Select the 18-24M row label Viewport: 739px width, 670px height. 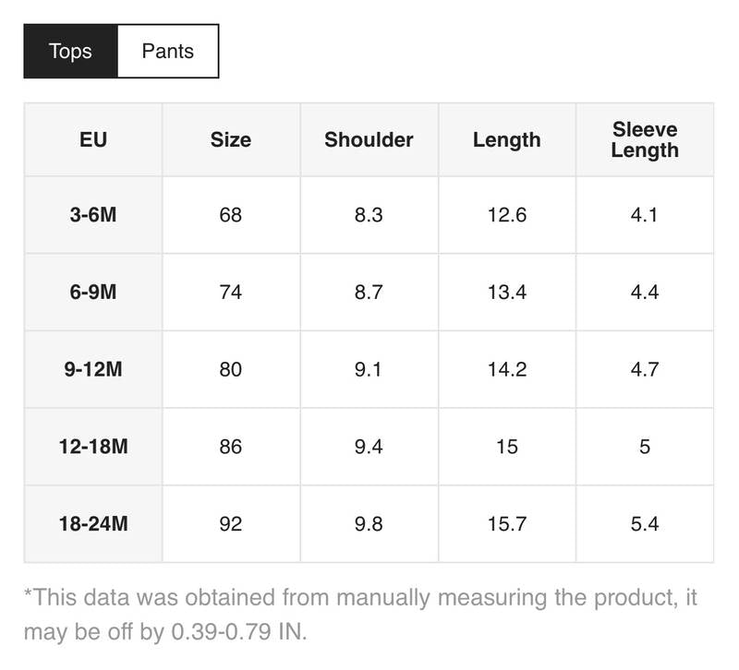click(x=92, y=524)
